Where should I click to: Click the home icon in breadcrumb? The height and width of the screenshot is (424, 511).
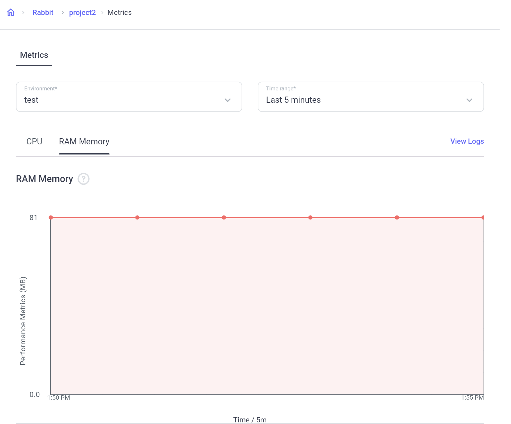[11, 12]
